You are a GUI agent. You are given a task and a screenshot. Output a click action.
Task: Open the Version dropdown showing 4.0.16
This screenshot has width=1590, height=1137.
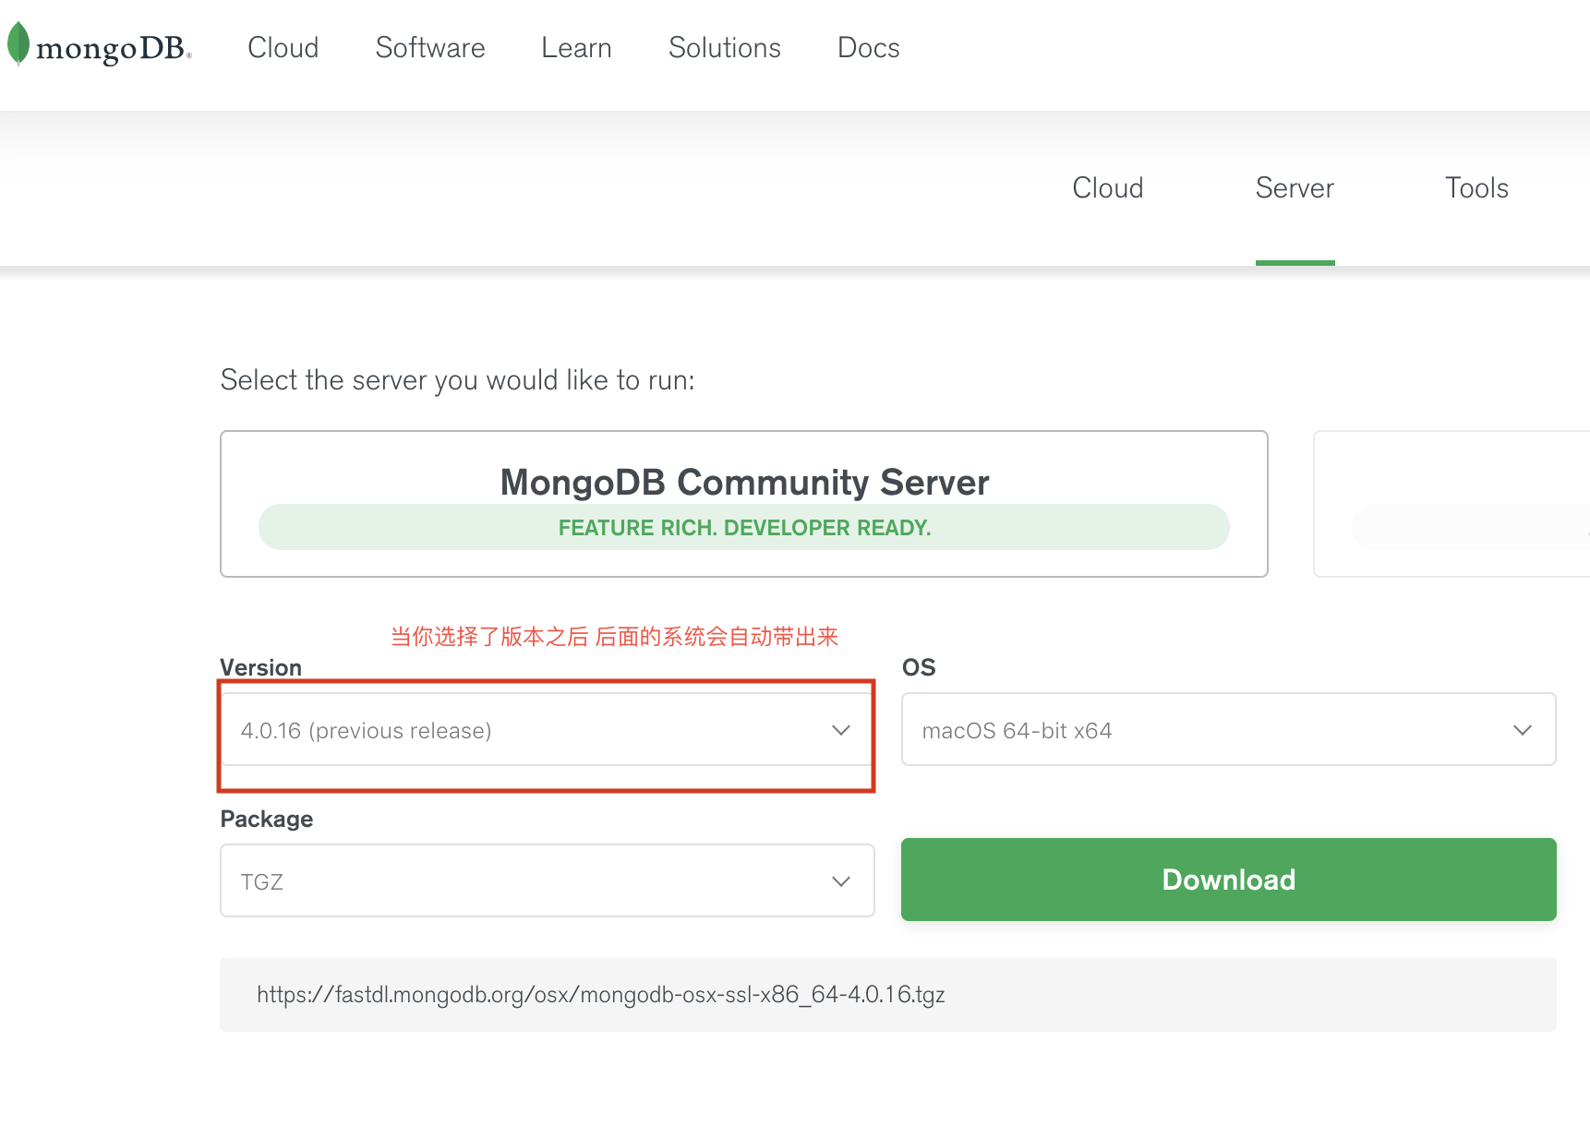[x=547, y=729]
